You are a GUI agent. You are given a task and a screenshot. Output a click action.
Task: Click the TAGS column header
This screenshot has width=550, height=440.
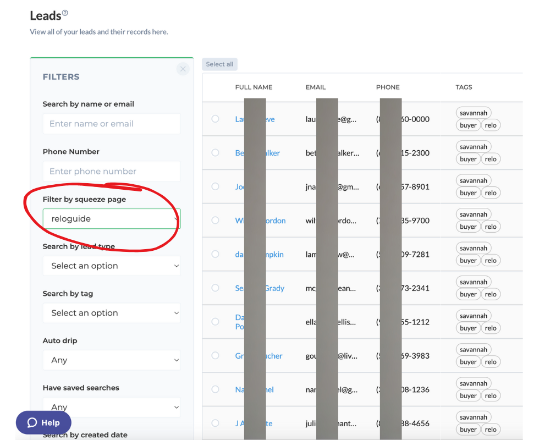point(464,87)
